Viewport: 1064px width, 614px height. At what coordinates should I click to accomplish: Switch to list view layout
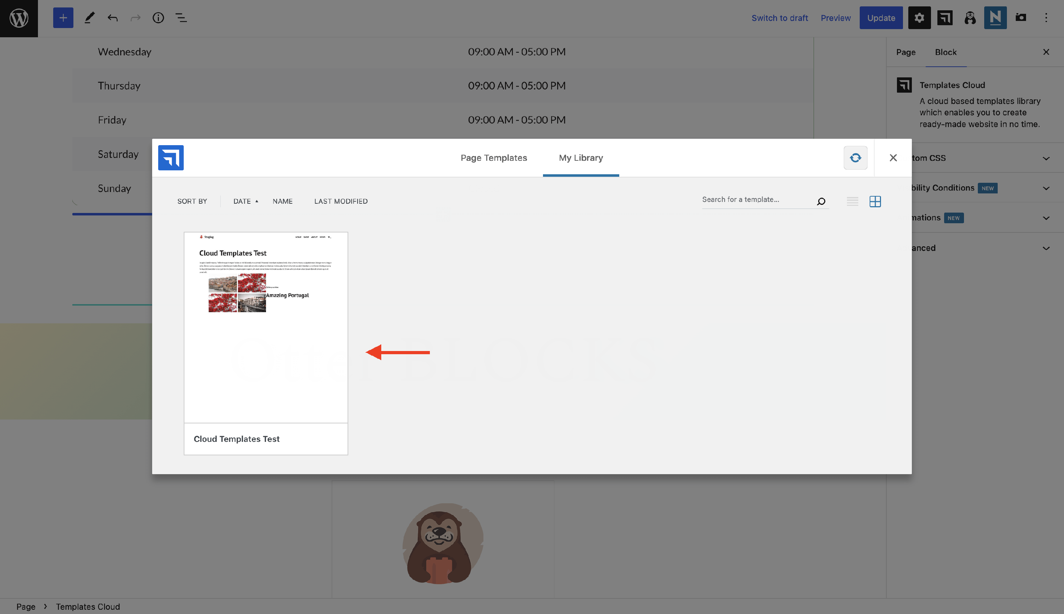(852, 202)
